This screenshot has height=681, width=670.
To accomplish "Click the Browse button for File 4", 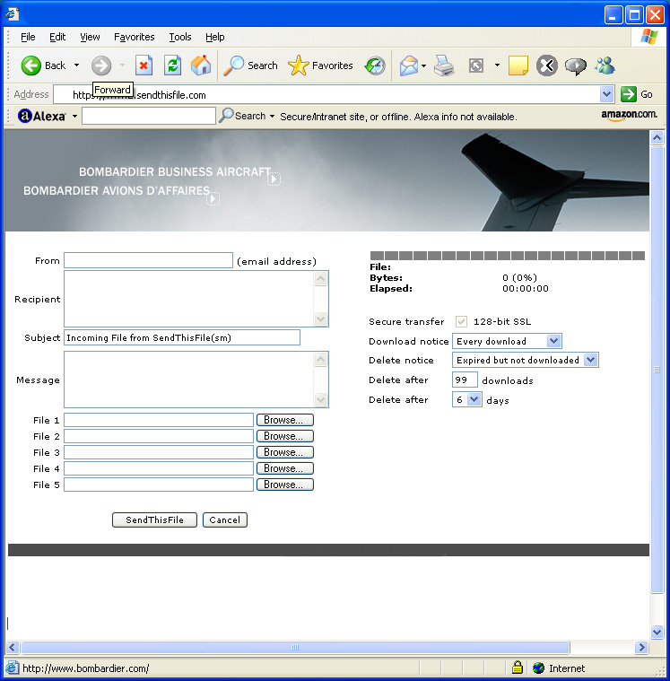I will (x=285, y=468).
